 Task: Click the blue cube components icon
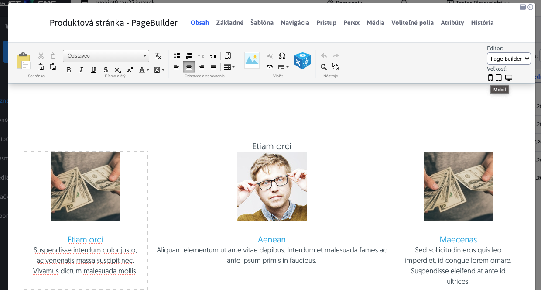(302, 61)
